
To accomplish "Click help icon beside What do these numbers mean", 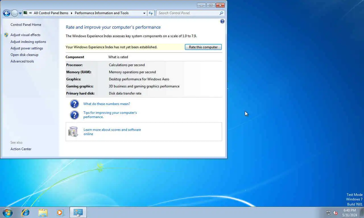I will (x=74, y=104).
